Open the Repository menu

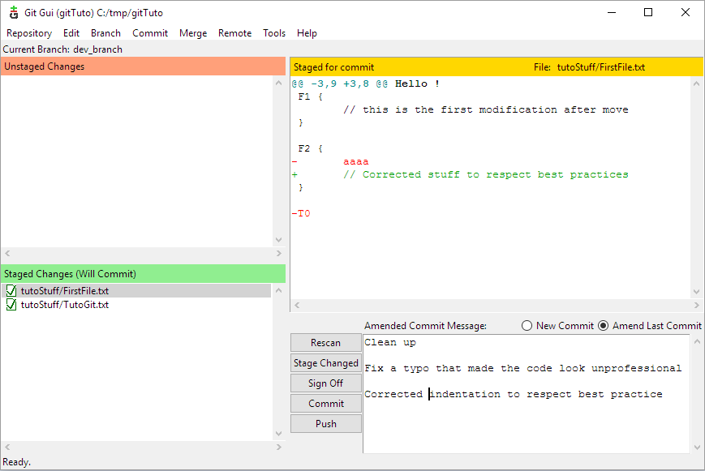coord(29,33)
